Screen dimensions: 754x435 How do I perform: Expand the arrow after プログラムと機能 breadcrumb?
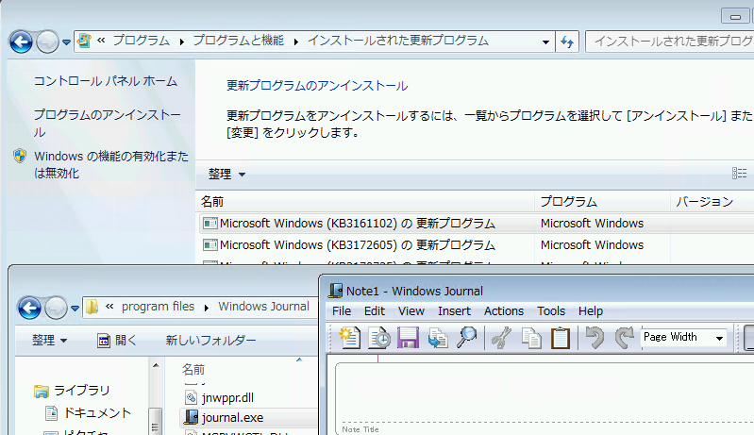click(x=296, y=42)
